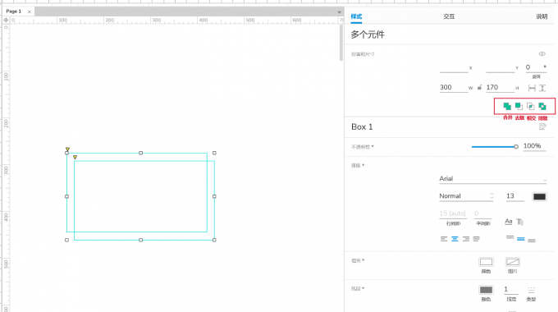558x312 pixels.
Task: Align text right
Action: [466, 239]
